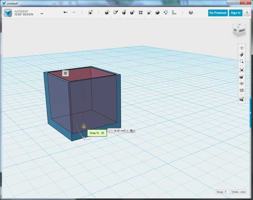Open the Material tool
The image size is (253, 200).
tap(191, 12)
